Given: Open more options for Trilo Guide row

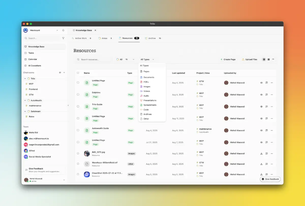Looking at the screenshot, I should point(272,107).
